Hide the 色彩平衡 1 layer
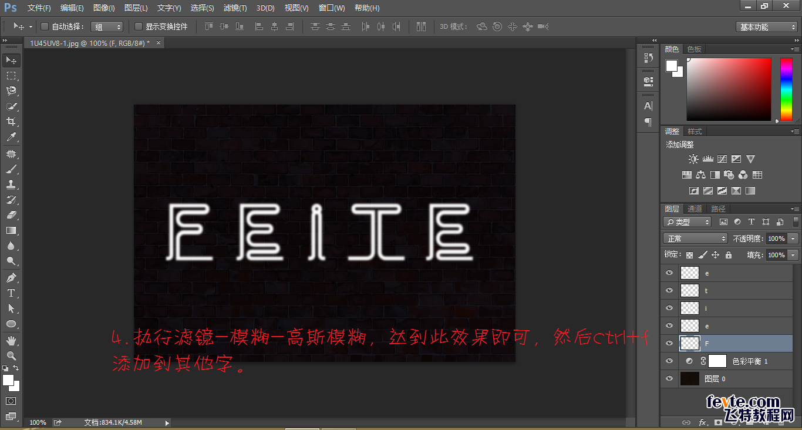The image size is (802, 430). point(669,361)
